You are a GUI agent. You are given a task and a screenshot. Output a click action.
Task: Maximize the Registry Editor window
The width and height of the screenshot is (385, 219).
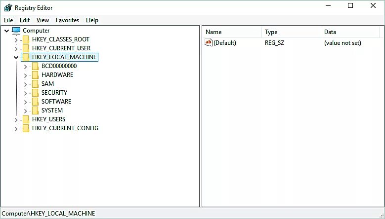[x=350, y=5]
